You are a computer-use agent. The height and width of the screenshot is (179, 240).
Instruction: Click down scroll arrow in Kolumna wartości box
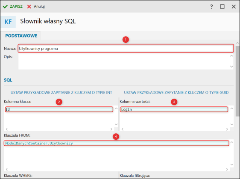[232, 124]
